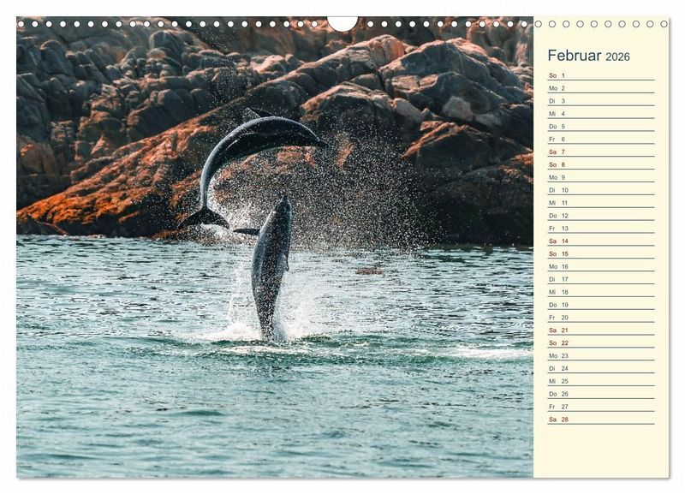
Task: Select the 'Mi 18' date row
Action: click(601, 292)
